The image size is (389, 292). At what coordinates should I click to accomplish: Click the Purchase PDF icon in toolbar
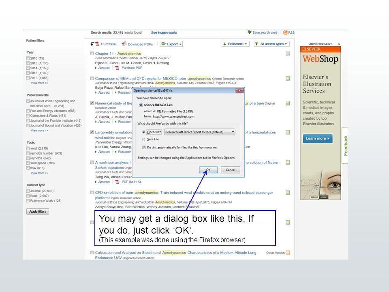tap(97, 44)
